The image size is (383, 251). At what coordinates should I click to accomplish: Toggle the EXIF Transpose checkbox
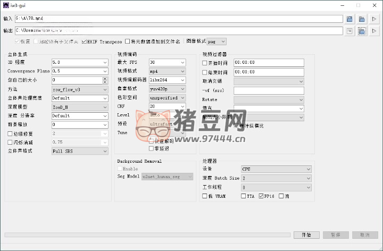pyautogui.click(x=84, y=41)
